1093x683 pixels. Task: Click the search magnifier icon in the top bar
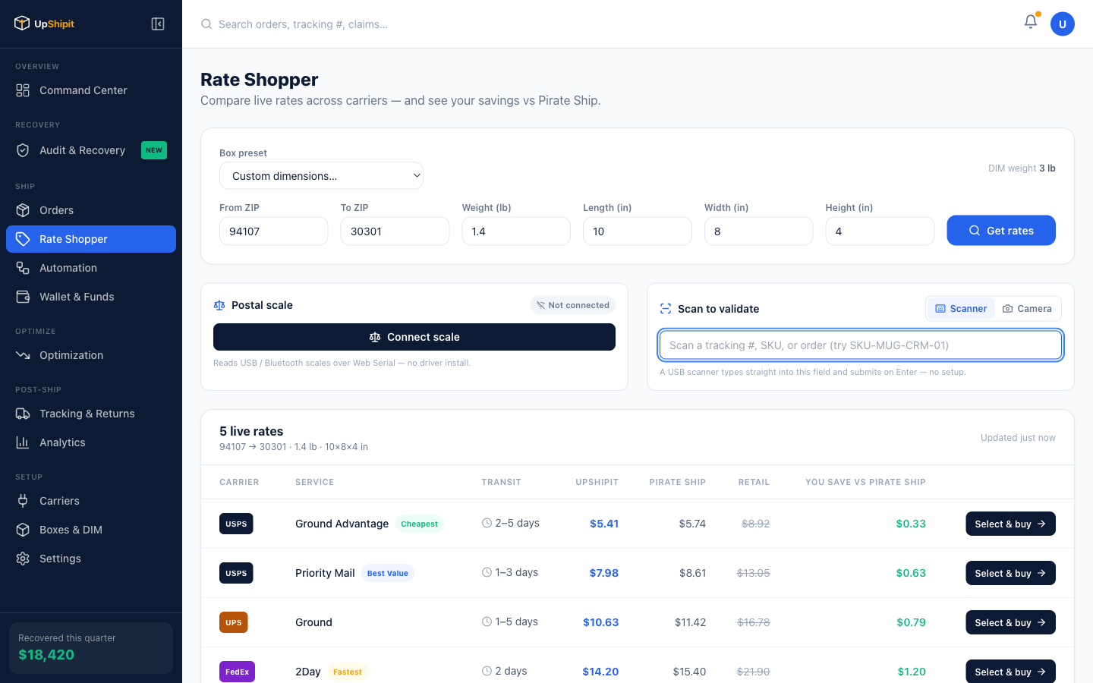point(206,24)
